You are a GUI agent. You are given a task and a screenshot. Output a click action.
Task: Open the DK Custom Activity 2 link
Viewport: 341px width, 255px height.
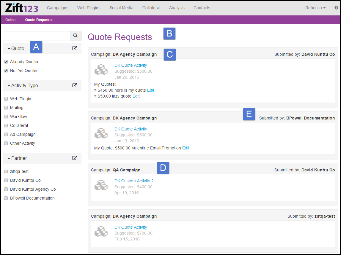[x=134, y=181]
